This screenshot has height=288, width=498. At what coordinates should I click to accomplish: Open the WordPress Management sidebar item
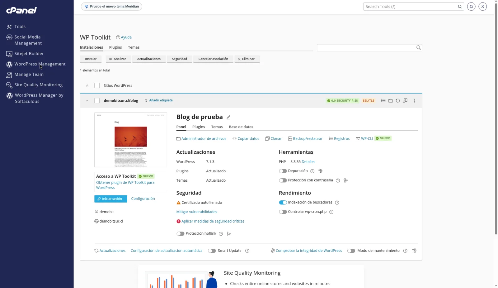[36, 64]
